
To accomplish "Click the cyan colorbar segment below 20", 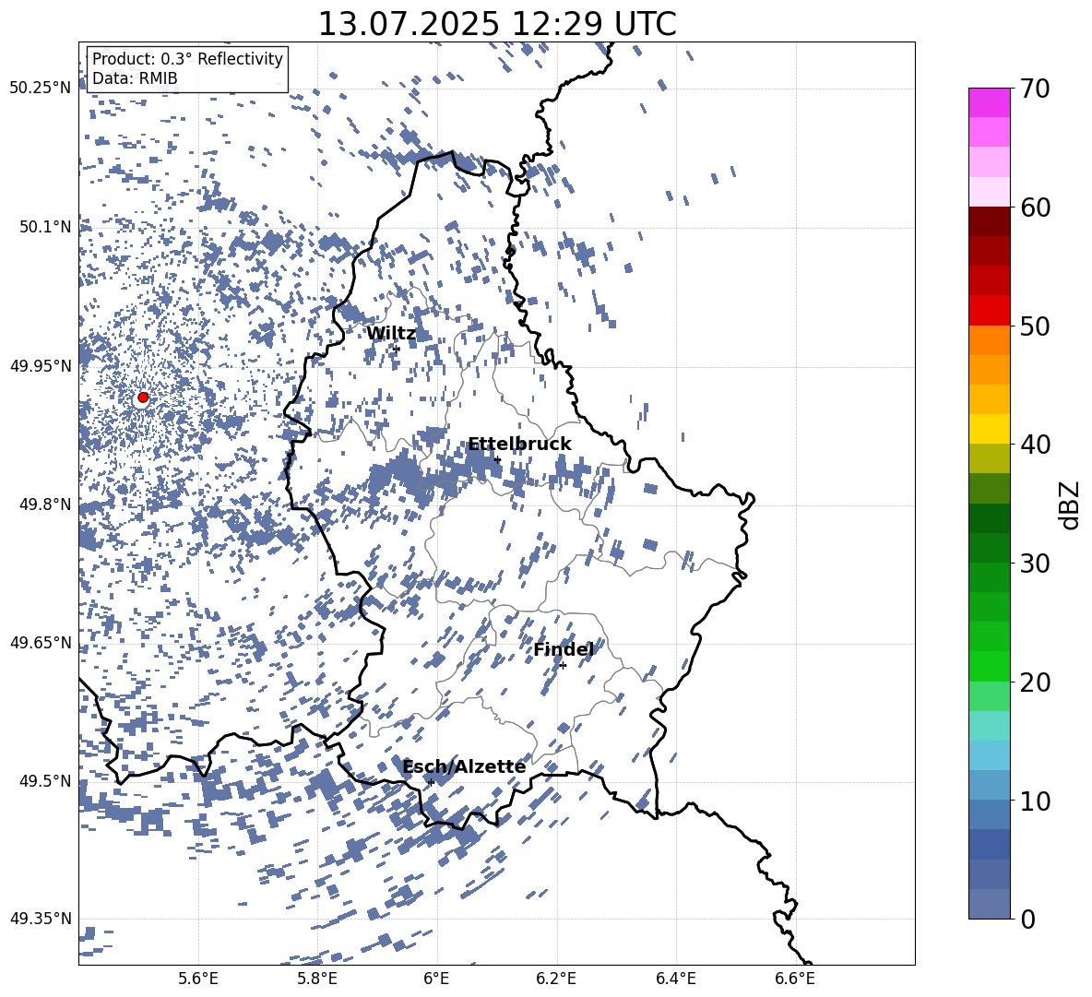I will point(990,726).
